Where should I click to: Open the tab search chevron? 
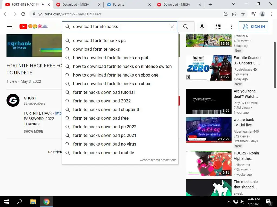pyautogui.click(x=233, y=4)
